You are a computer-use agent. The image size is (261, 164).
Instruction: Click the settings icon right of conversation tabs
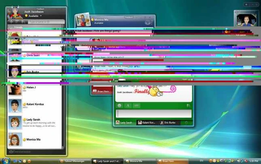tap(186, 122)
